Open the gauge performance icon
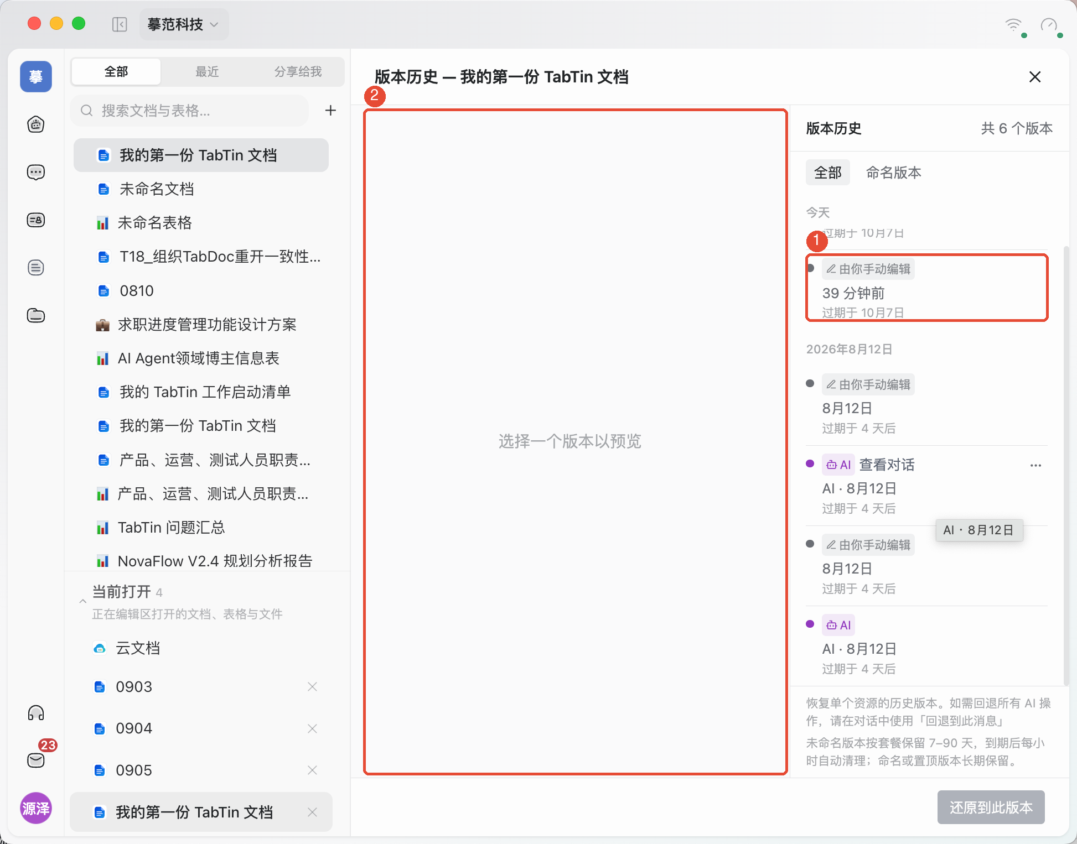 click(1049, 25)
